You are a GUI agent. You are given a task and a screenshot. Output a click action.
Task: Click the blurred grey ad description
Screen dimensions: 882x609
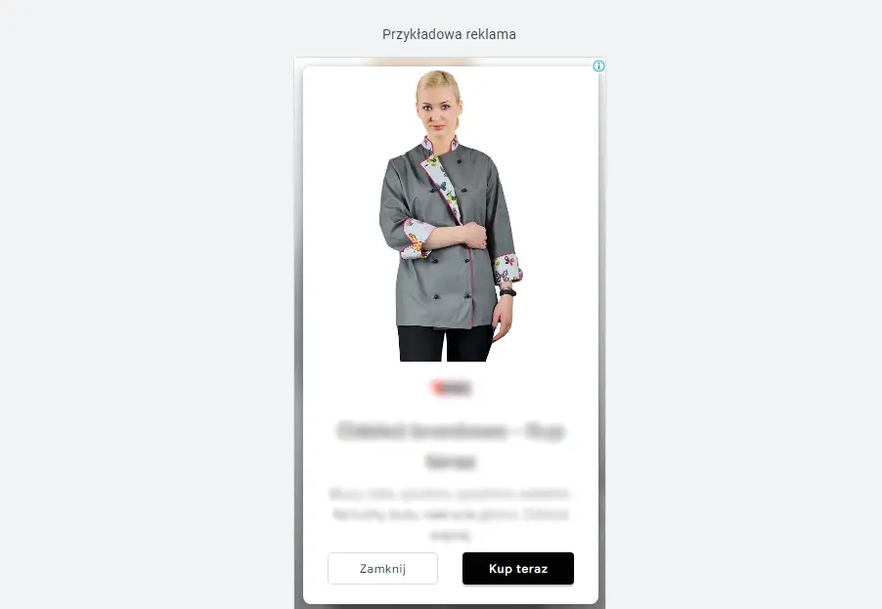click(x=450, y=514)
